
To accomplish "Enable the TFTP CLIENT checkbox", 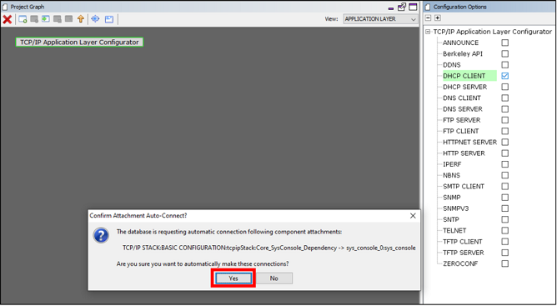I will point(504,241).
